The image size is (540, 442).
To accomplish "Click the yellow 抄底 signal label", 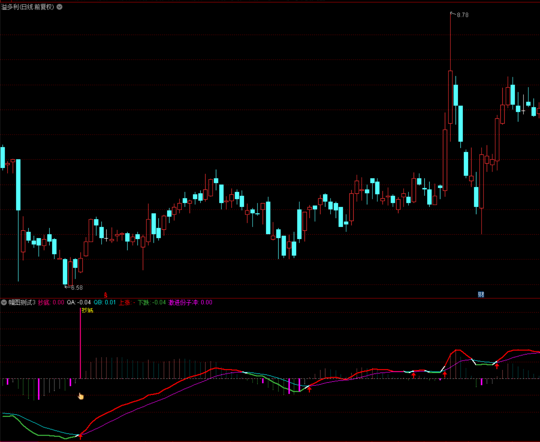I will click(88, 310).
